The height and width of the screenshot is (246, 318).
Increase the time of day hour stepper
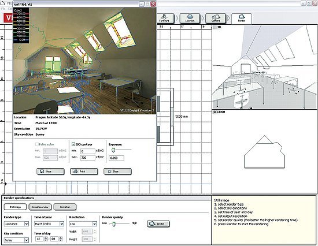[x=46, y=238]
